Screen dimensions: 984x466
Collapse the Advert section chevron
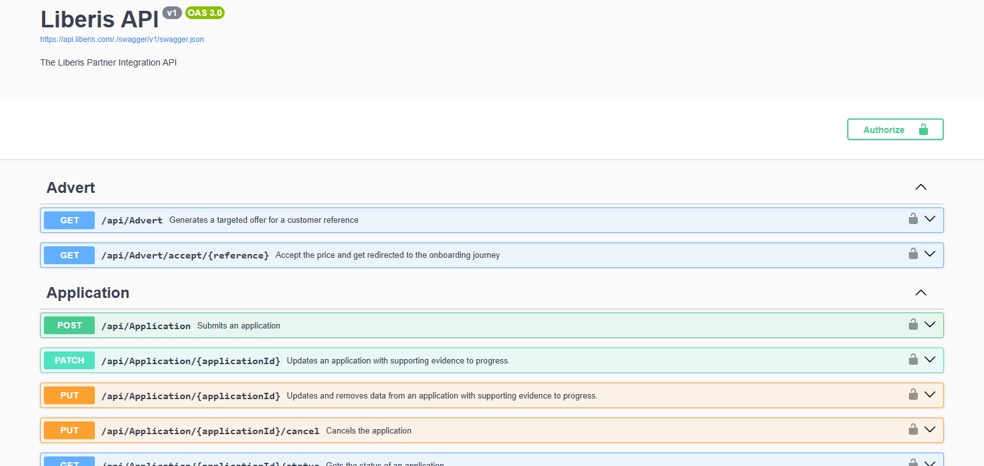[920, 187]
